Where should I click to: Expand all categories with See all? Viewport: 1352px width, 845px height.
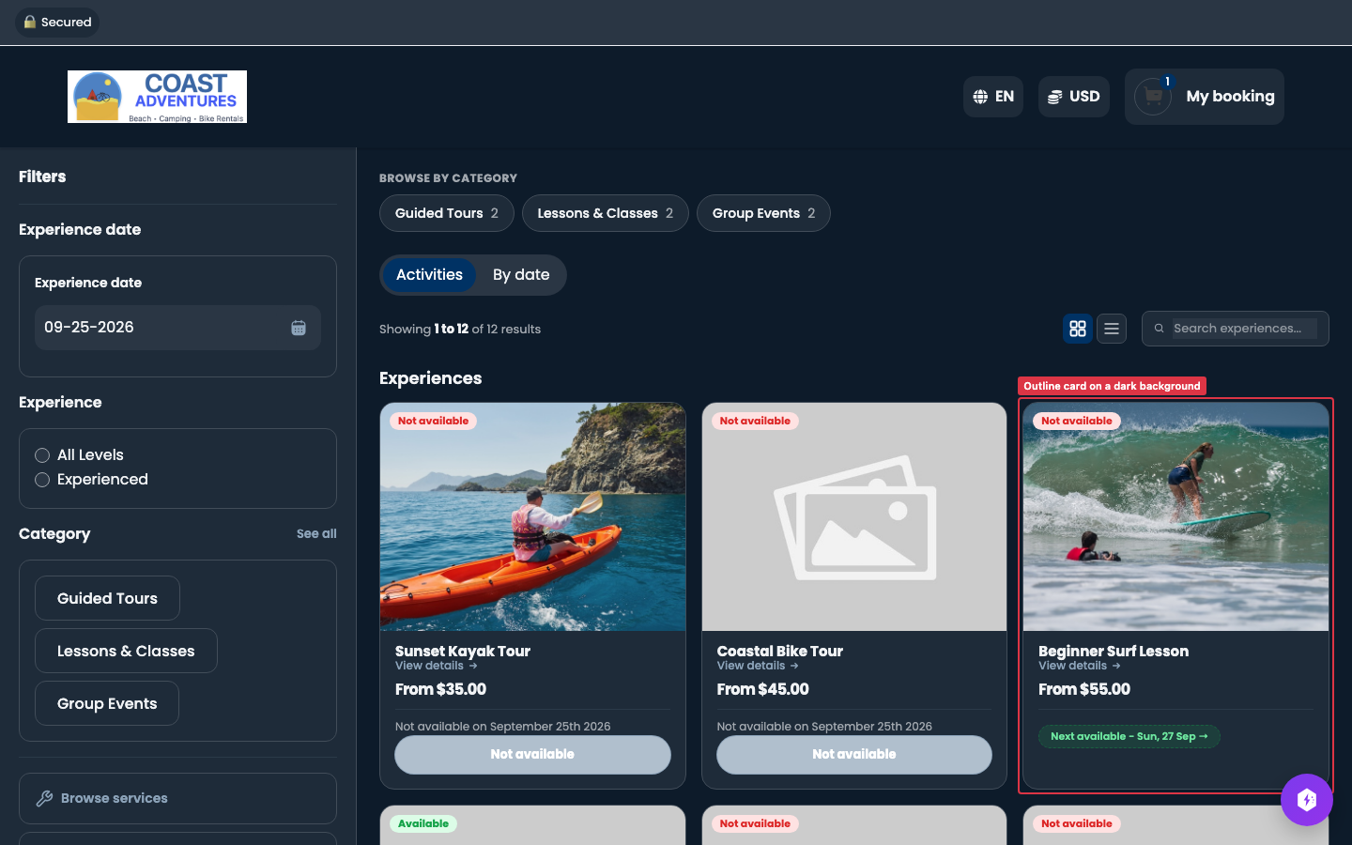(316, 533)
